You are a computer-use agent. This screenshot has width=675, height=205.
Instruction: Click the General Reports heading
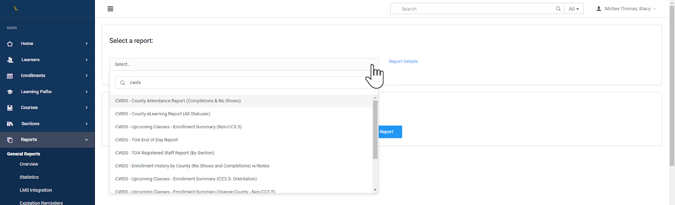click(x=24, y=154)
